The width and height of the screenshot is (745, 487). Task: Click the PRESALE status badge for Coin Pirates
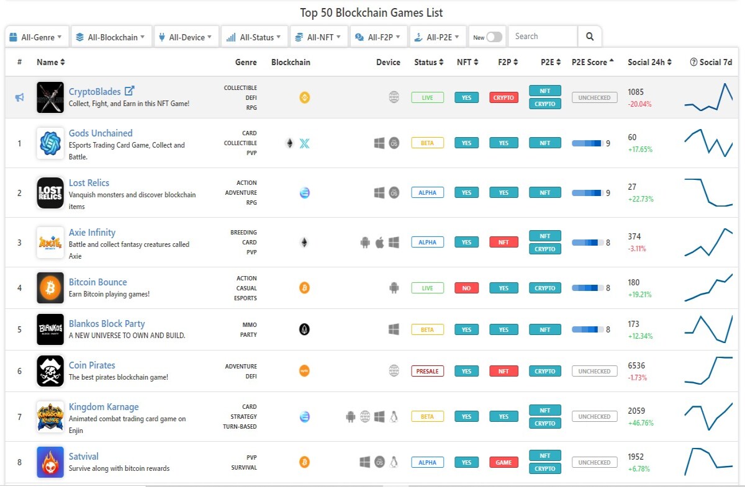(427, 371)
